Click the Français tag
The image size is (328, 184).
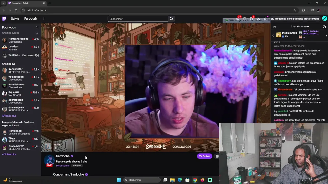(77, 166)
